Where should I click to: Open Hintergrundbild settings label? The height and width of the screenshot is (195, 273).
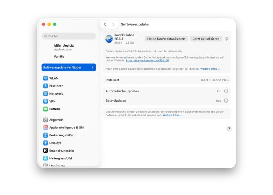60,158
